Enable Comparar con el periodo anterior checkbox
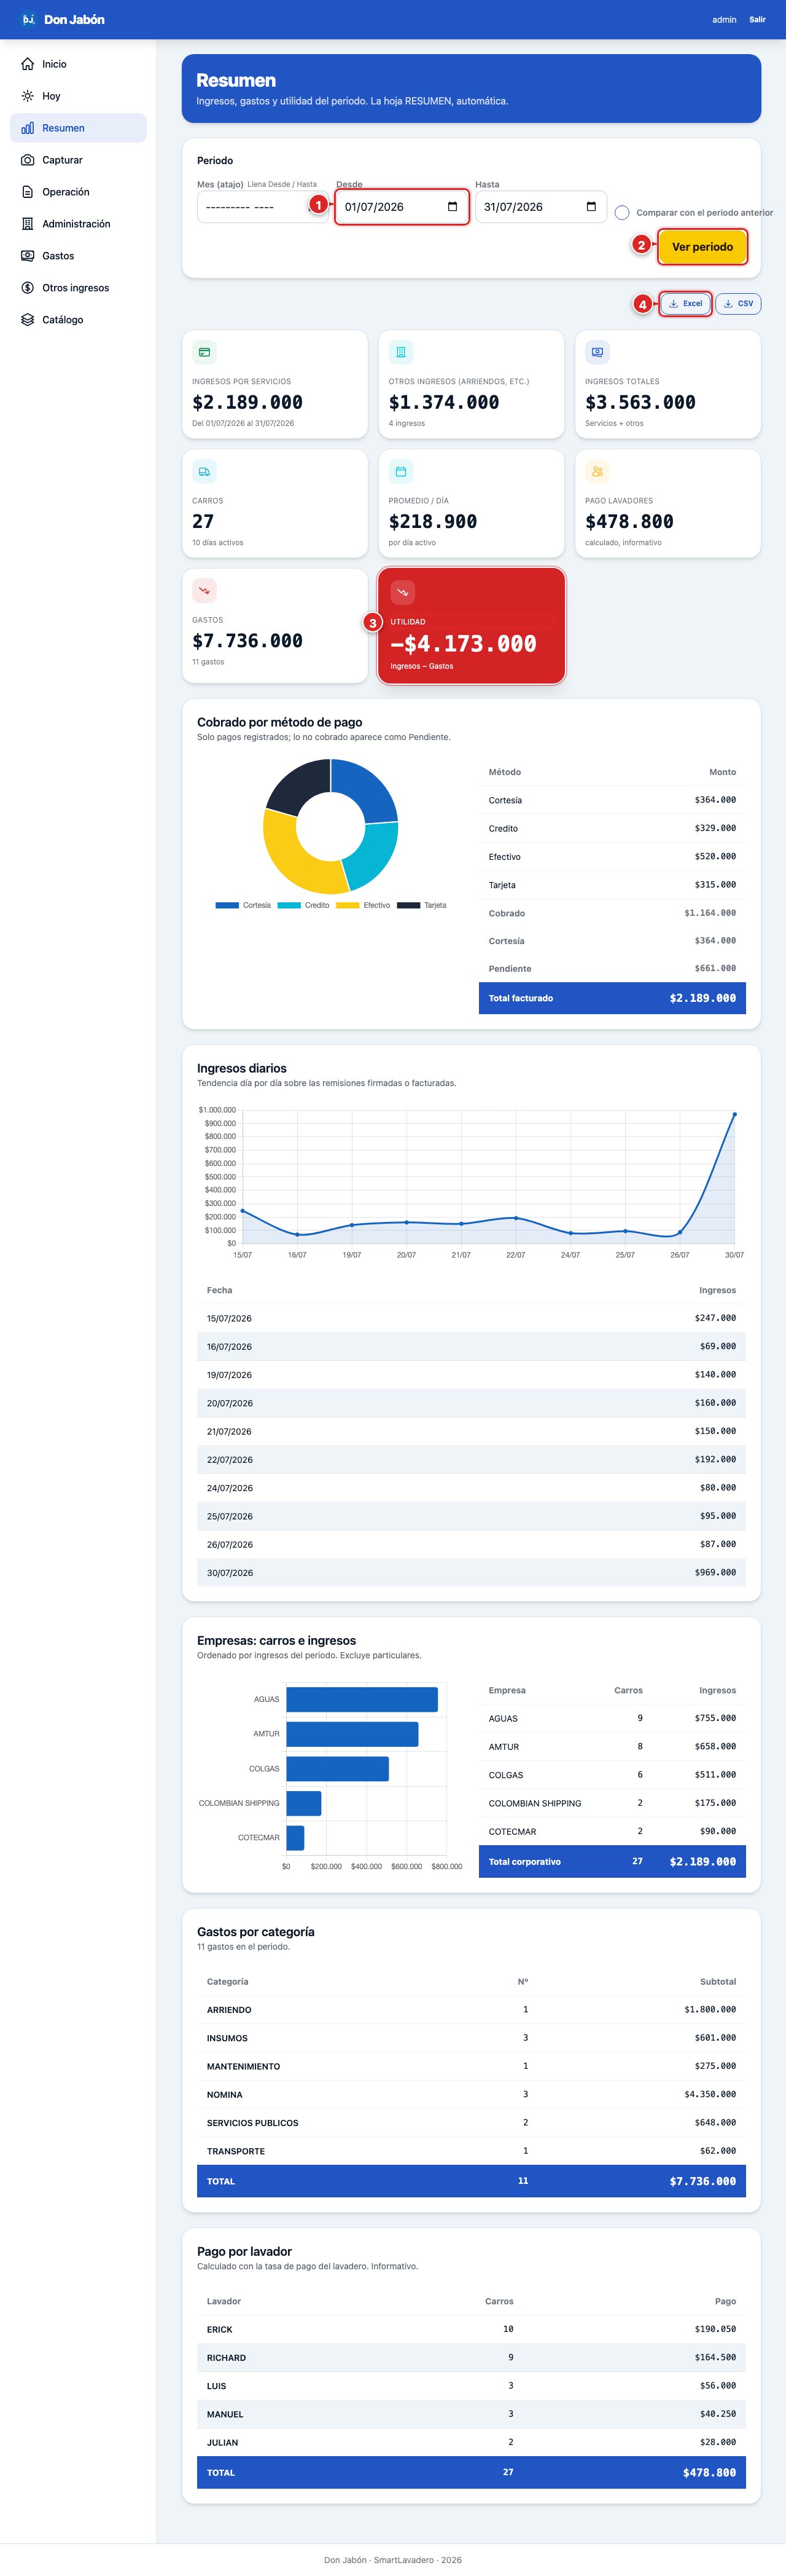 [622, 213]
